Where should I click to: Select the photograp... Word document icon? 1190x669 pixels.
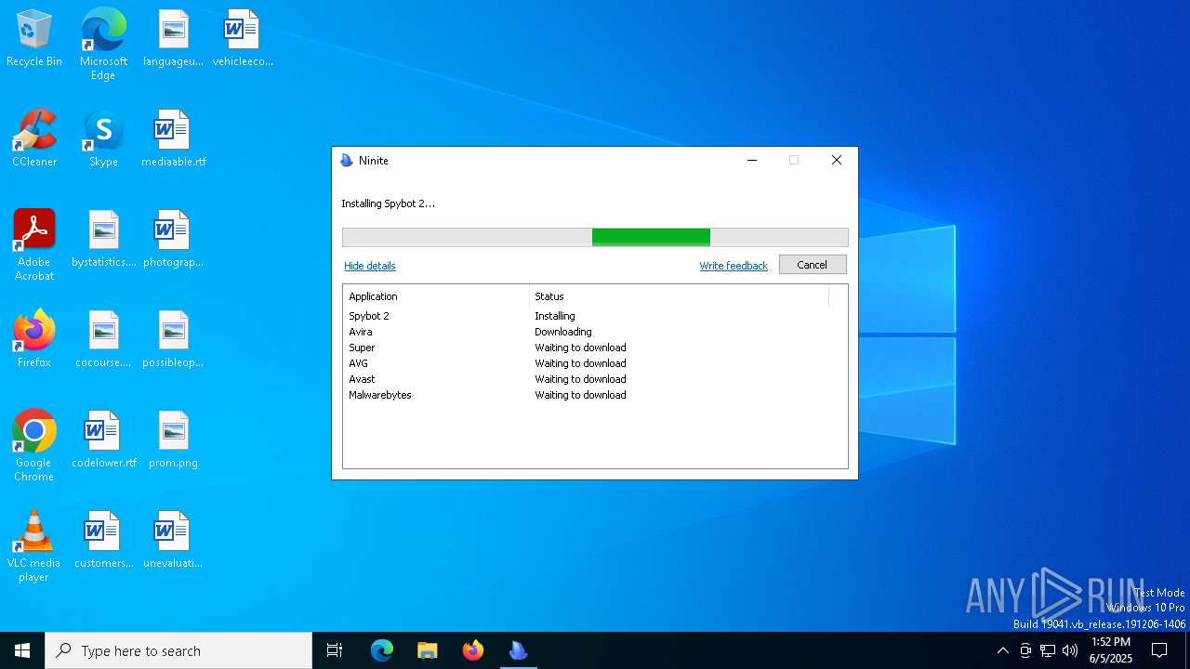173,240
